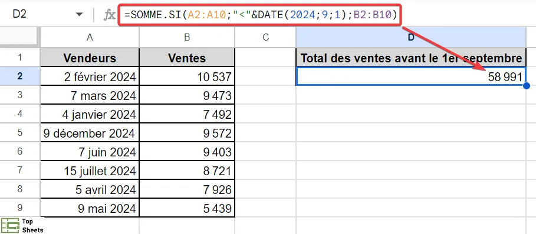Click sales value 8 721
This screenshot has height=234, width=536.
187,171
